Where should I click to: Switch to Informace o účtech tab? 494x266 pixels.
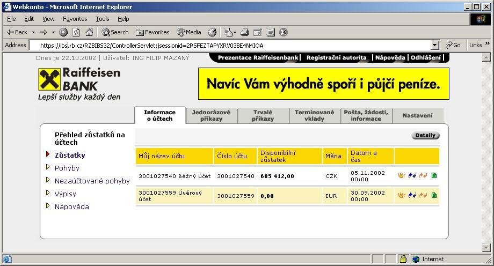(159, 115)
